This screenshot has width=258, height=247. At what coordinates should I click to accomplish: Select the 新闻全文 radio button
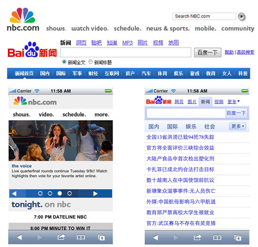click(64, 62)
